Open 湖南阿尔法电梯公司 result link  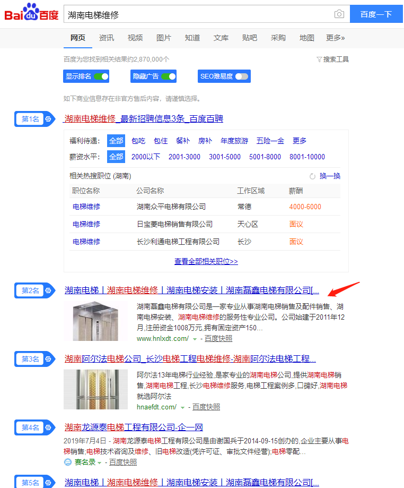[x=190, y=359]
